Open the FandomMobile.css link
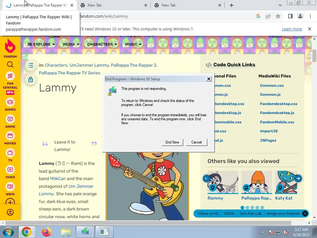The image size is (317, 238). pyautogui.click(x=277, y=122)
